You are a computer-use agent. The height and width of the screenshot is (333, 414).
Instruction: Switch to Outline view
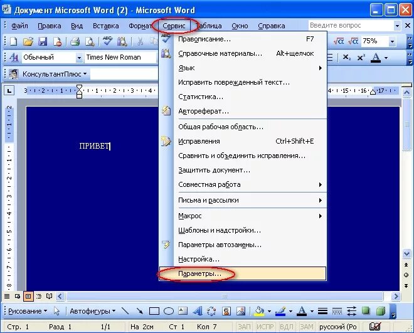coord(39,297)
